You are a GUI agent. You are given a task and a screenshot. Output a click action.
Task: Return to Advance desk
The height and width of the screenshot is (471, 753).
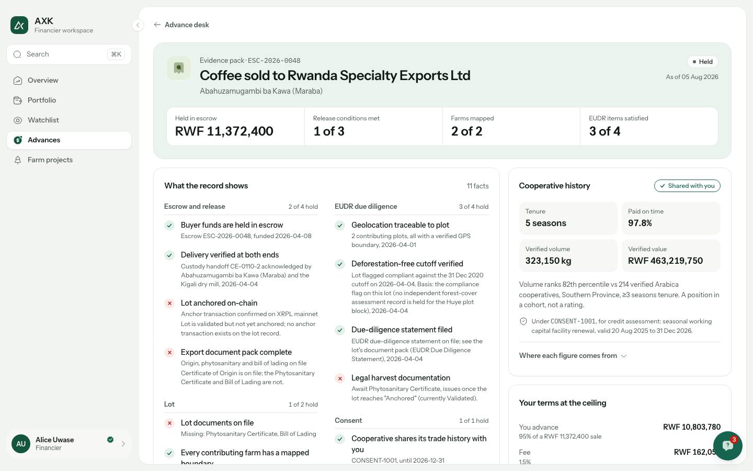[181, 25]
